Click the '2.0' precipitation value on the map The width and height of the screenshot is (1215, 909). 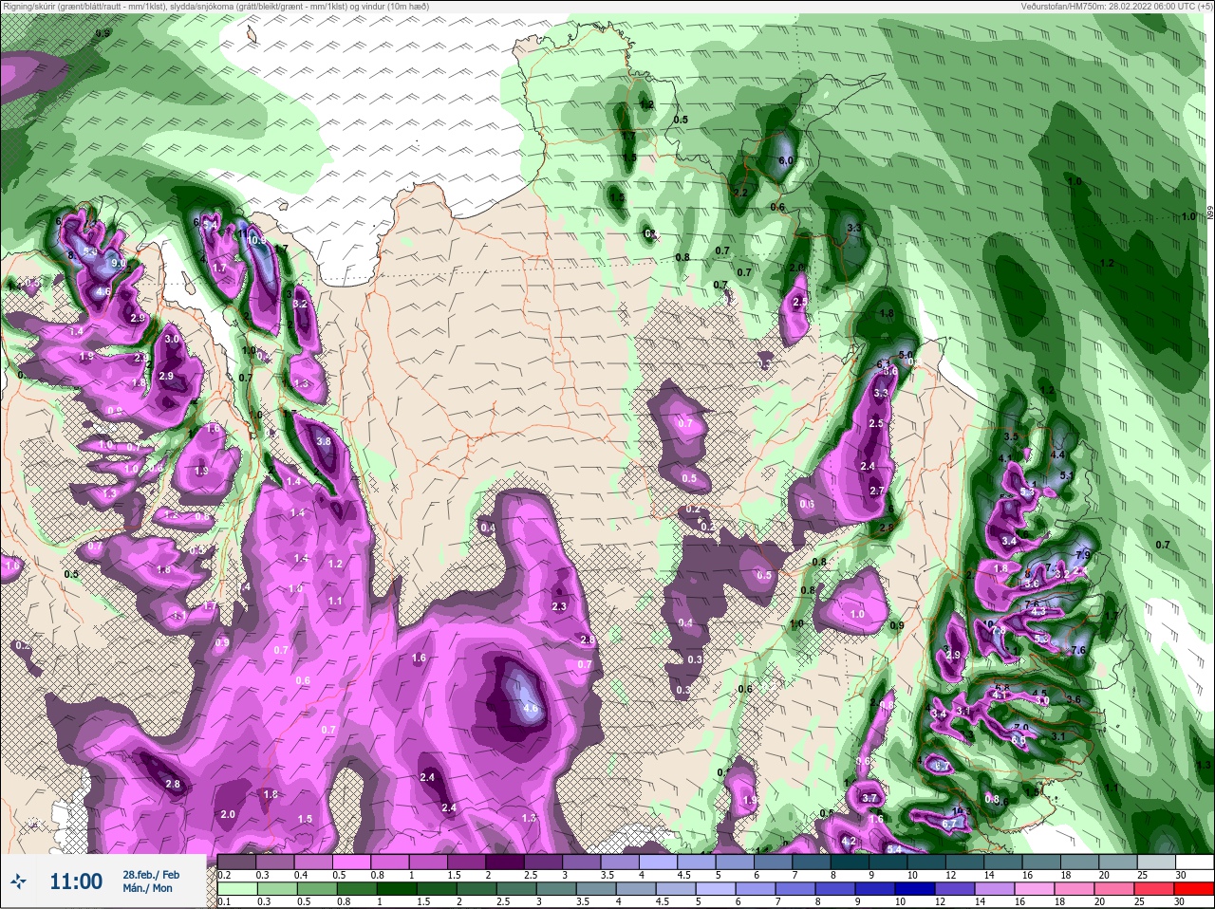click(x=228, y=814)
